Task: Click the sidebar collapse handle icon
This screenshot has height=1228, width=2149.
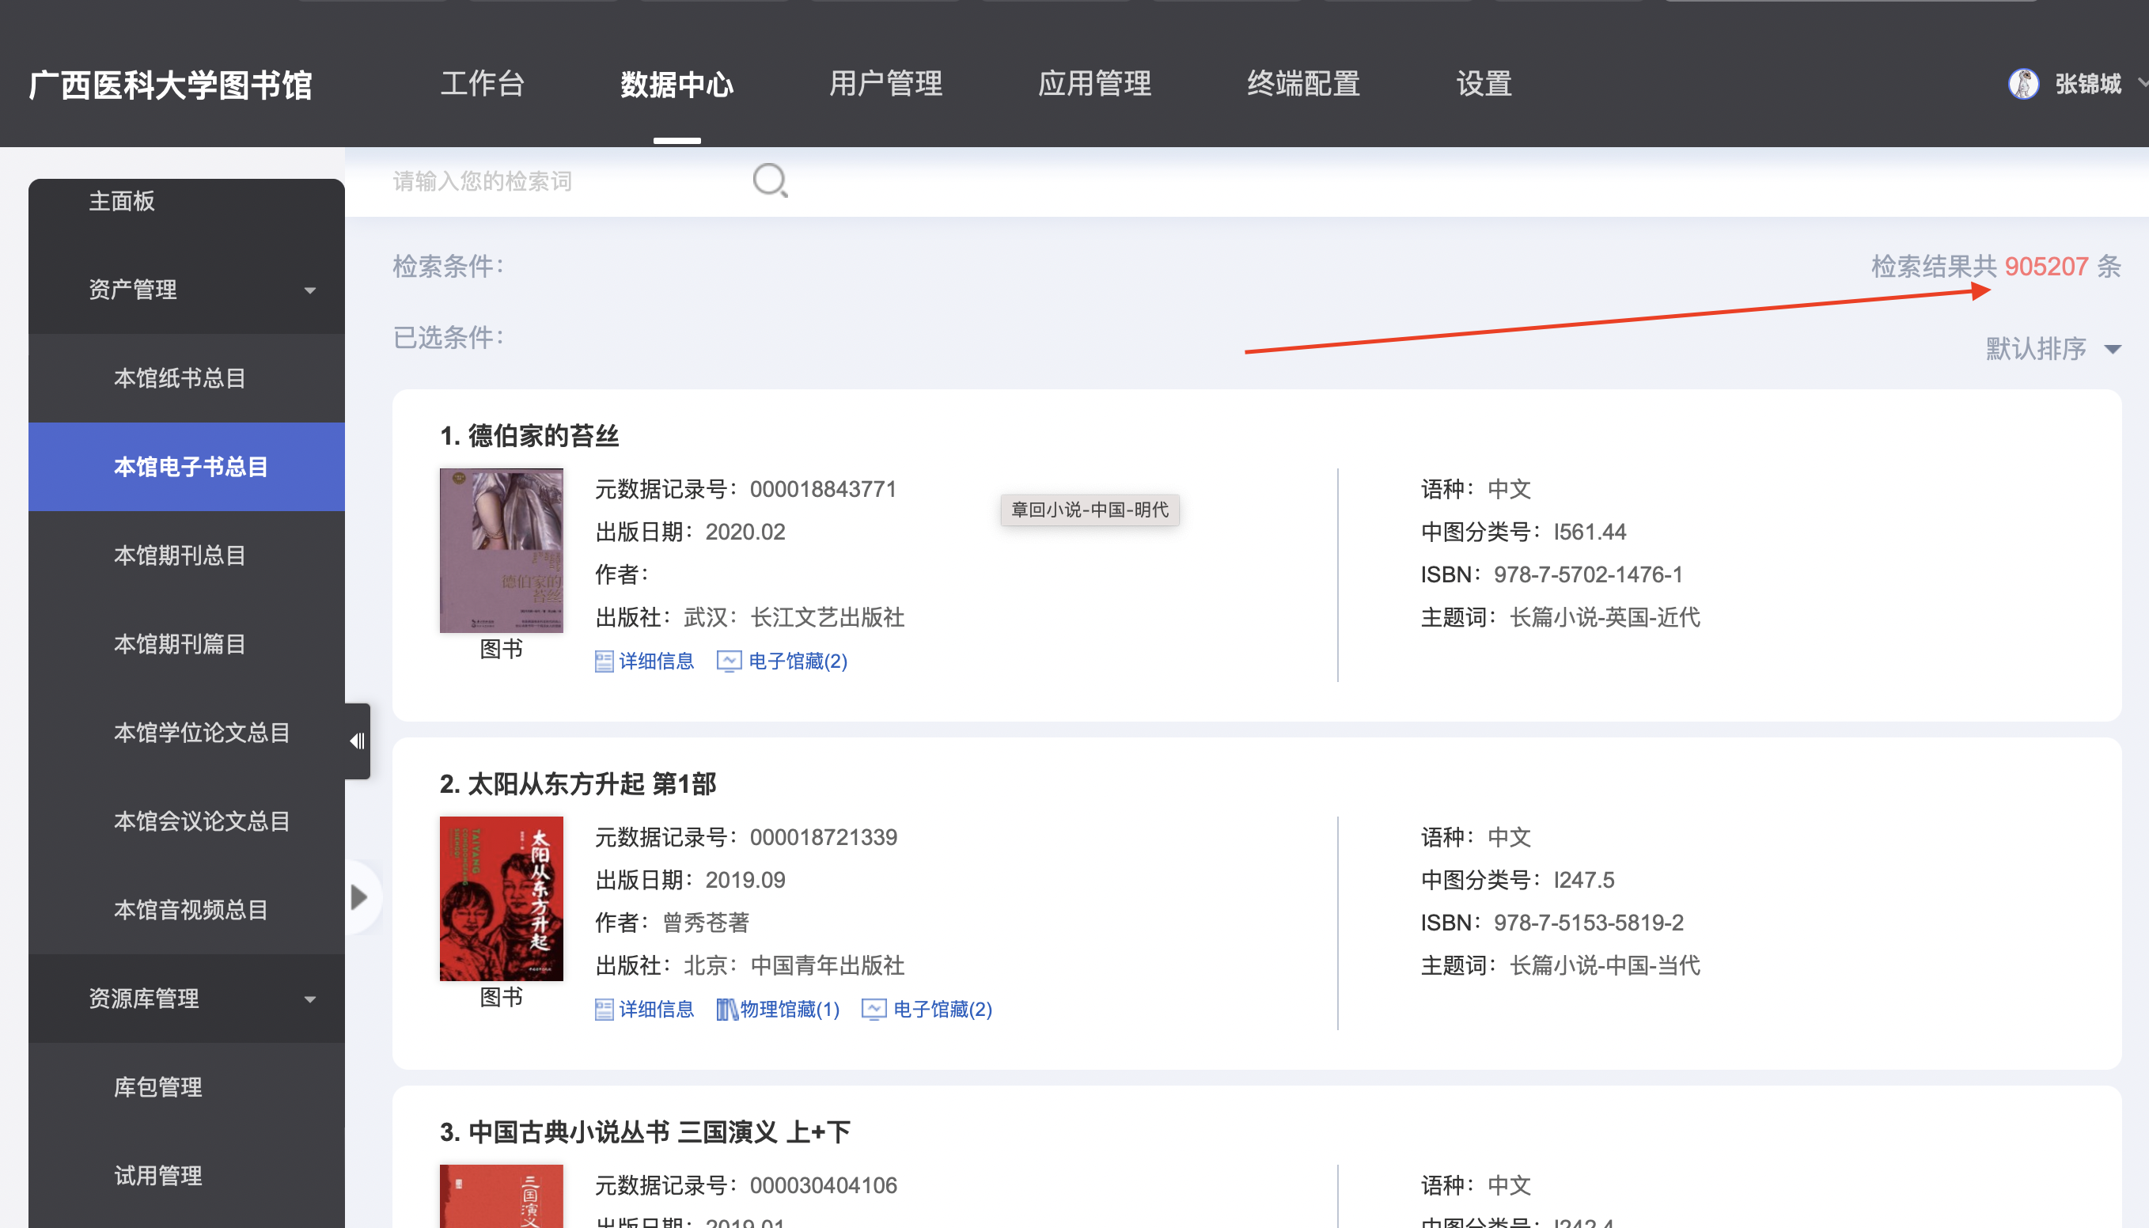Action: click(358, 741)
